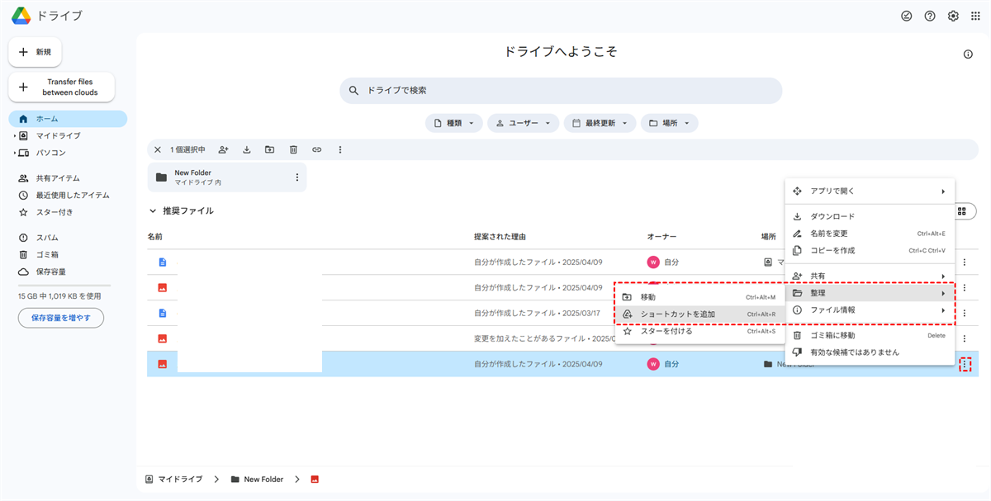Image resolution: width=991 pixels, height=501 pixels.
Task: Open the settings gear icon
Action: (x=953, y=16)
